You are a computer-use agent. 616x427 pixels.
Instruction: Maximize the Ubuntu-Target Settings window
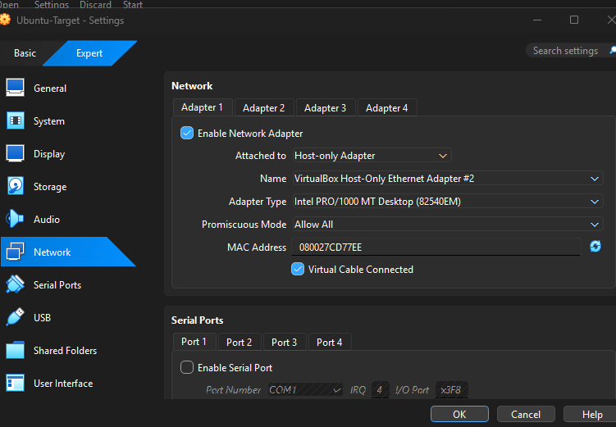click(x=574, y=20)
